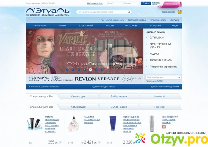Click the search magnifier icon
This screenshot has width=208, height=147.
(129, 12)
